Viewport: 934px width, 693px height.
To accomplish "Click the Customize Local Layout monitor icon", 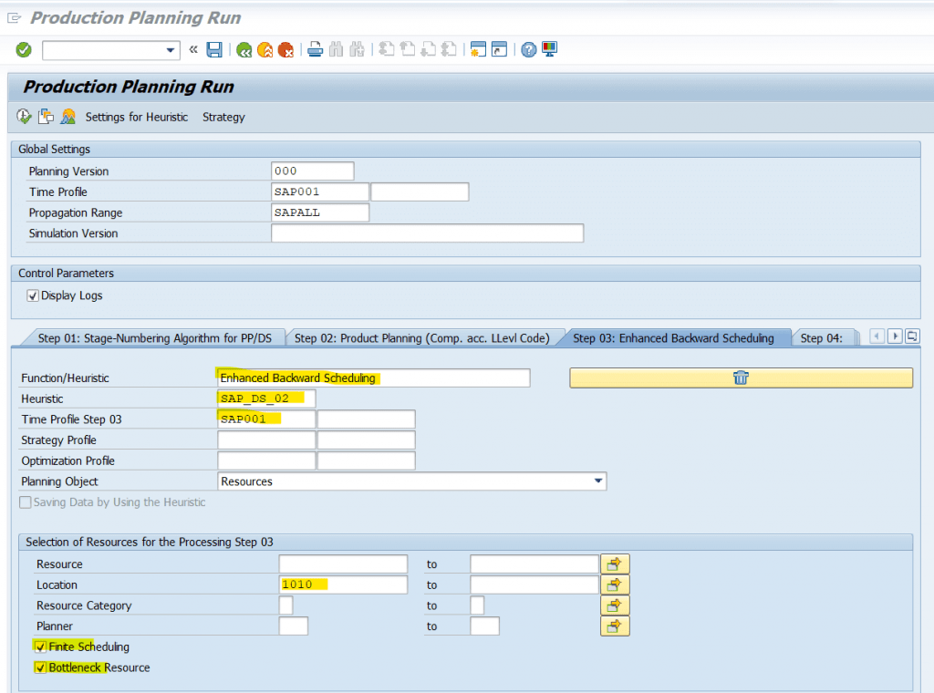I will (x=549, y=49).
